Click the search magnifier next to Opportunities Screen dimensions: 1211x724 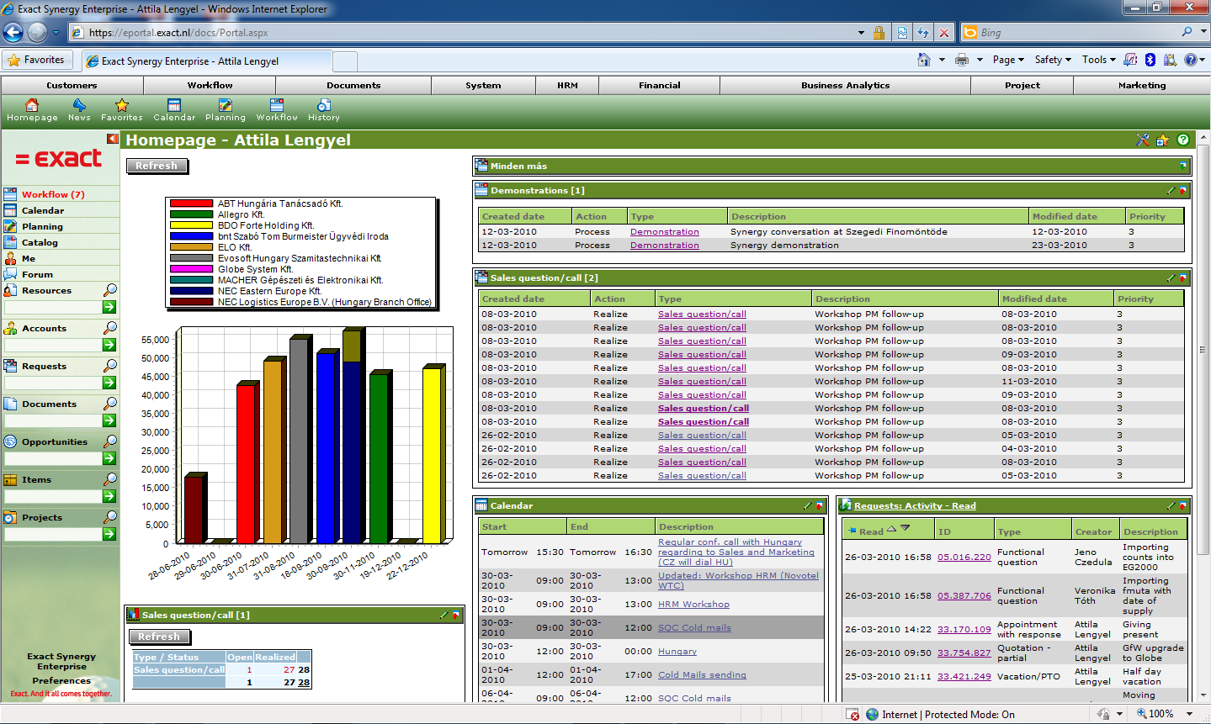pos(109,441)
